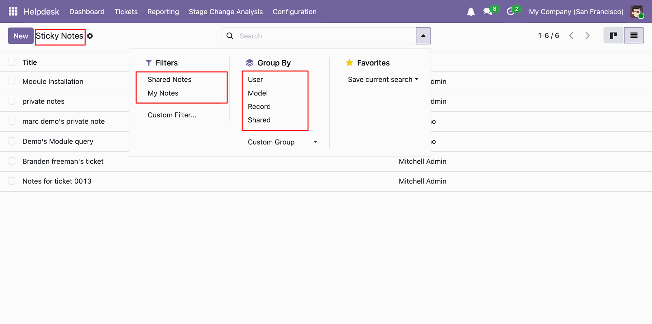Open the chat messages icon
The height and width of the screenshot is (324, 652).
(488, 12)
